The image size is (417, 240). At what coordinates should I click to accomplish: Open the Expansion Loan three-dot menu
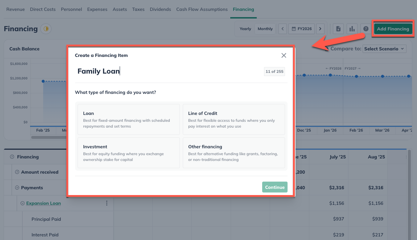(107, 203)
